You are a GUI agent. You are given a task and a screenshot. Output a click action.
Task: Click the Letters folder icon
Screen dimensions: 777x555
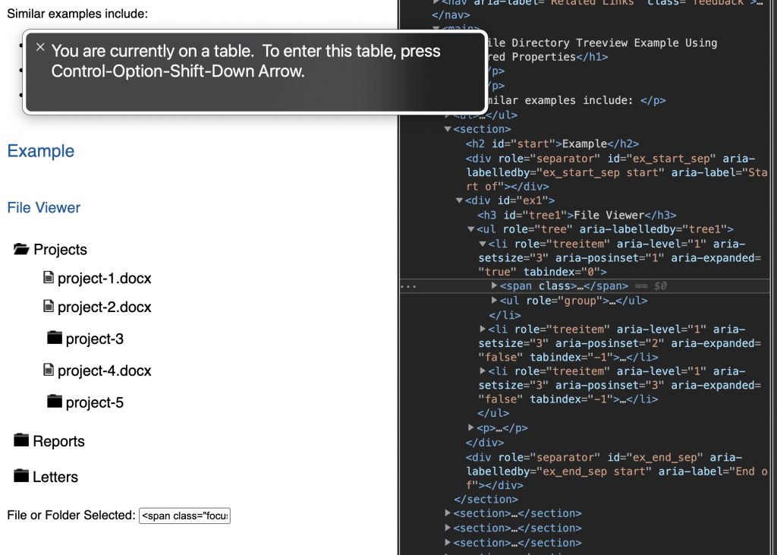[x=21, y=475]
